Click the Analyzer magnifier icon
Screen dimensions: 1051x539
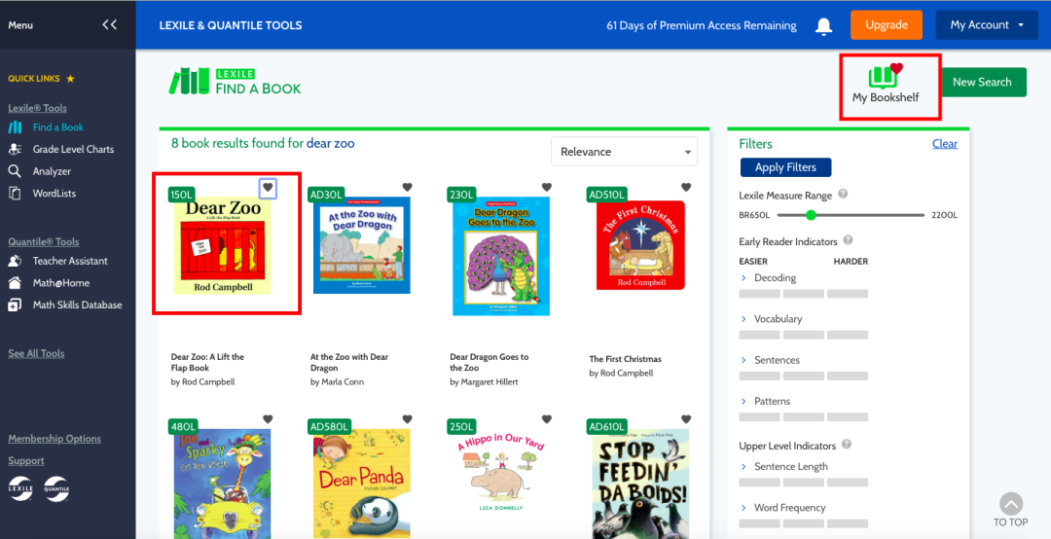pos(15,171)
